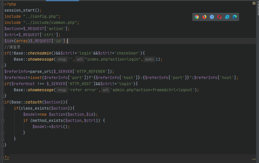
Task: Click 'admin.php?action=frame&ctrl=logout' string
Action: 152,90
